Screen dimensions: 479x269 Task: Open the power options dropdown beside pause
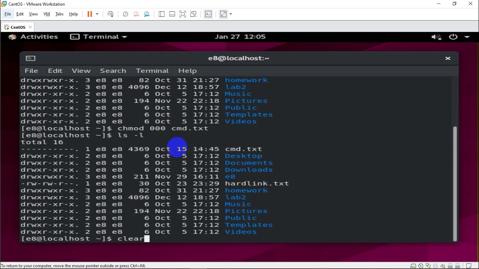click(x=97, y=14)
